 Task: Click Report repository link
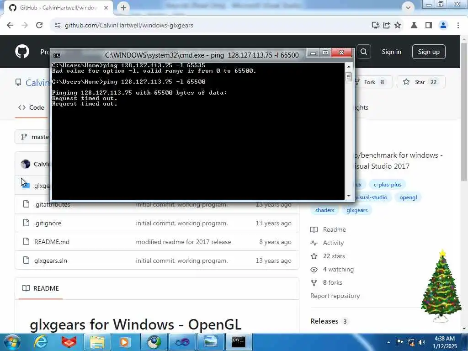[335, 296]
